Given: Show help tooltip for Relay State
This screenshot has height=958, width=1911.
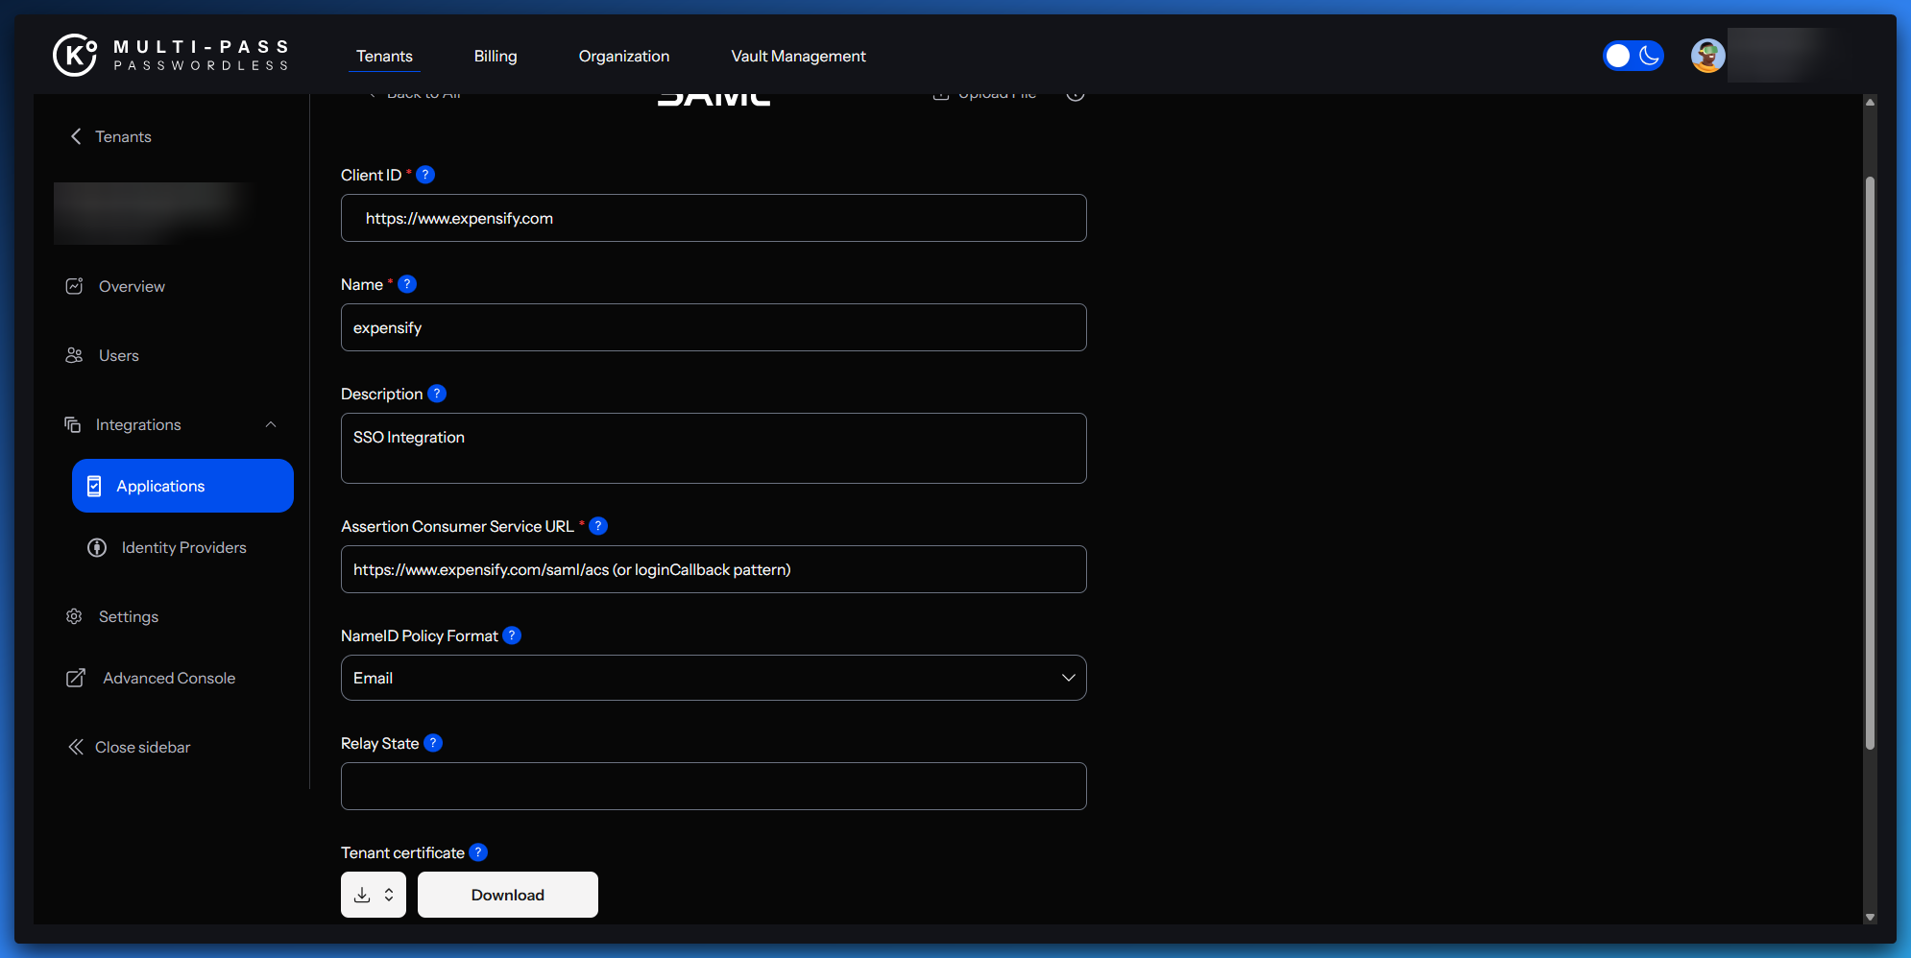Looking at the screenshot, I should 433,743.
